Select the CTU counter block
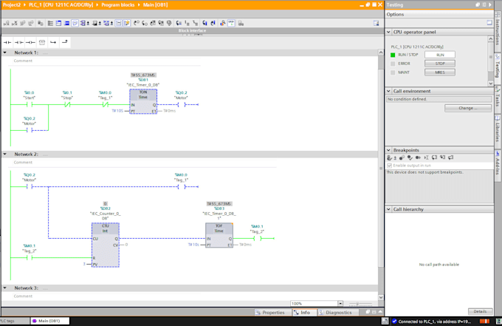The image size is (502, 326). coord(106,245)
